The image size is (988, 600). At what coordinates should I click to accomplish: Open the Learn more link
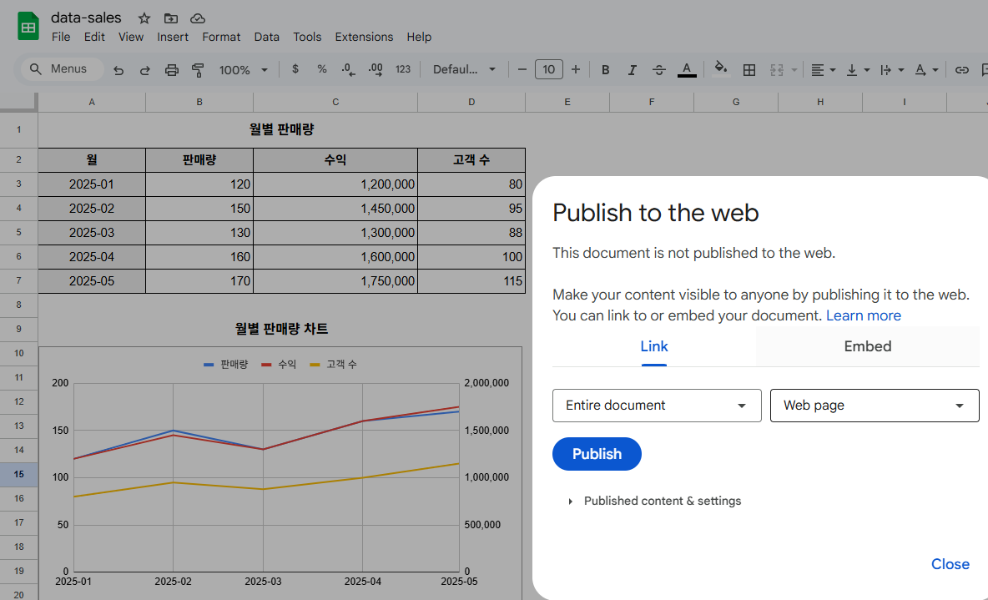863,315
